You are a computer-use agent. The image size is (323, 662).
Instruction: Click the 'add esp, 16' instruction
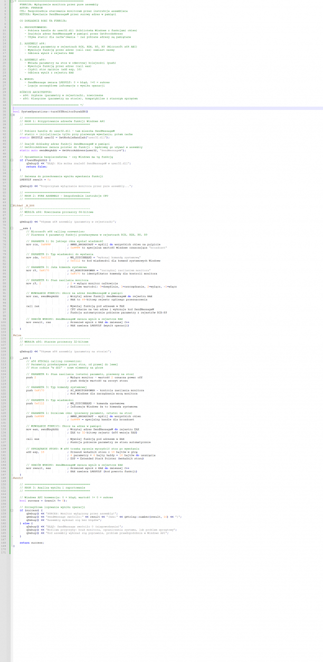(x=35, y=452)
